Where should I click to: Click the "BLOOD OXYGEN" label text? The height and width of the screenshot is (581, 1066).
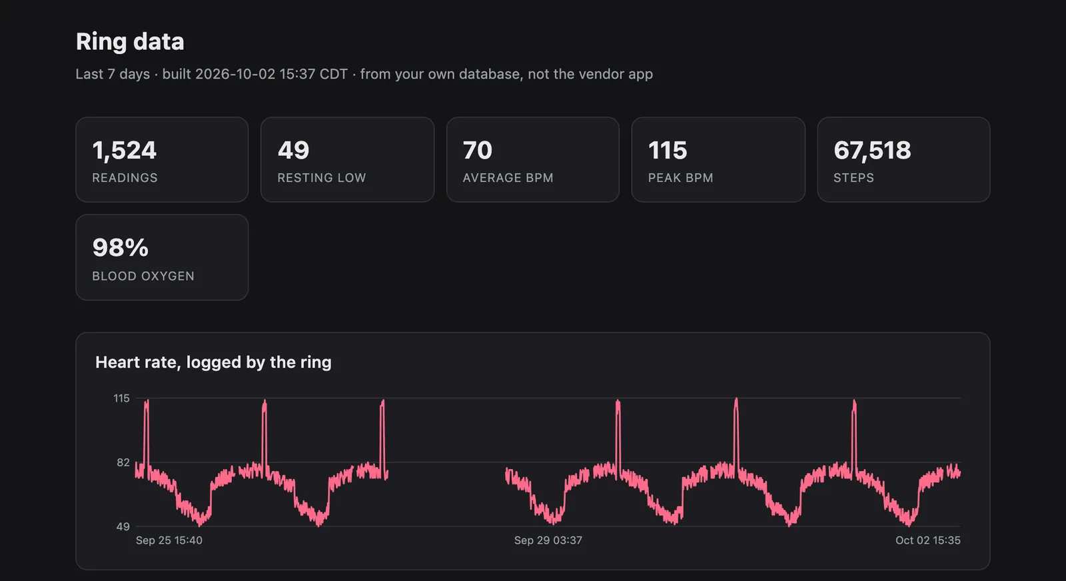143,276
